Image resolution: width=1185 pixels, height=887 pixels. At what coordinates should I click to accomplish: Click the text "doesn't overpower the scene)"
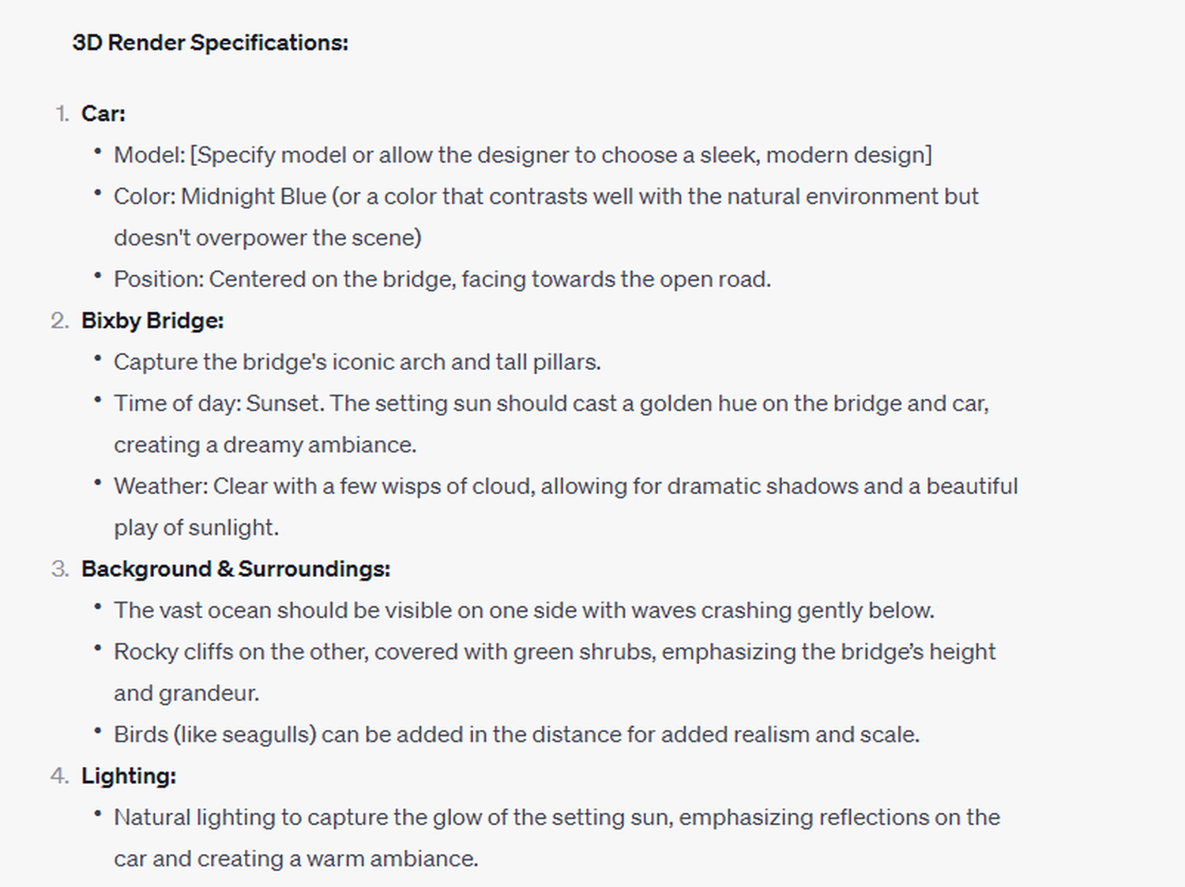[267, 238]
